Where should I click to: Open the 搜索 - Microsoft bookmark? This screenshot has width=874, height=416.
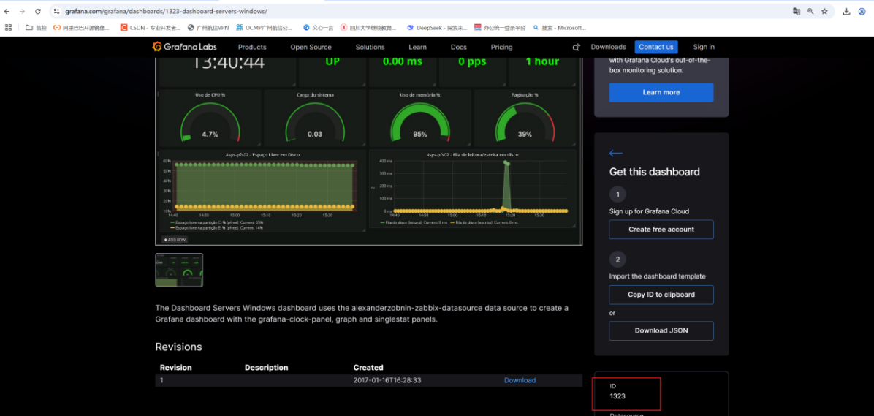pos(560,27)
